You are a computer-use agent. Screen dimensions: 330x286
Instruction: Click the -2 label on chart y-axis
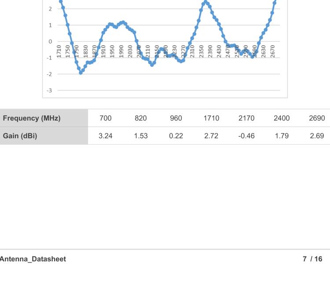pos(50,74)
